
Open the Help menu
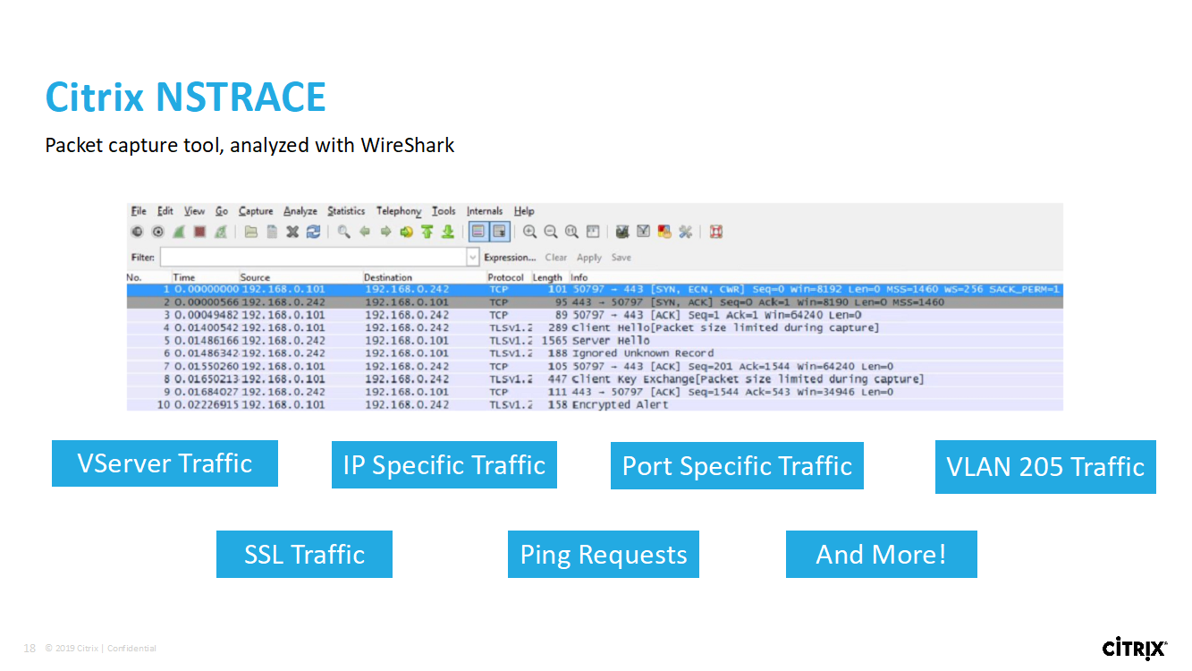pos(524,211)
